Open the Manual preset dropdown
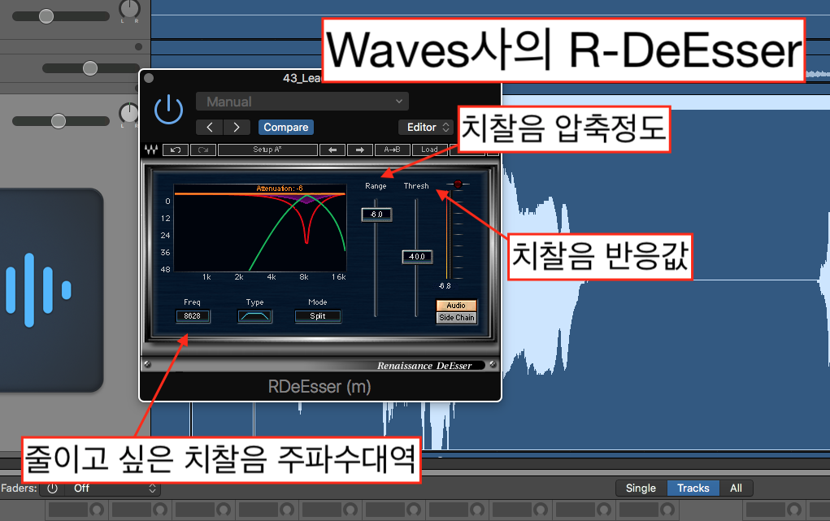 [302, 101]
